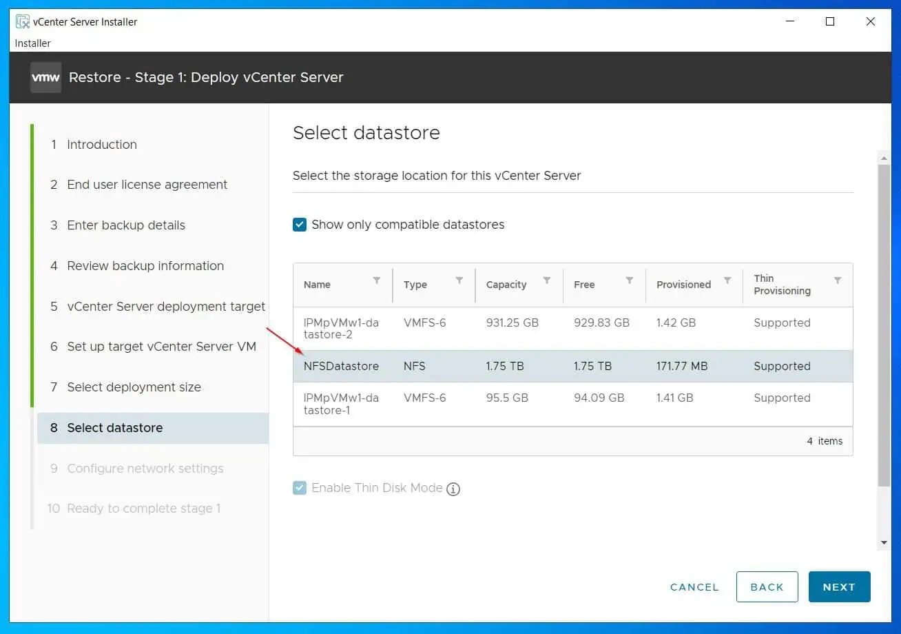Screen dimensions: 901x634
Task: Click the 1.42 GB provisioned cell
Action: pyautogui.click(x=676, y=323)
